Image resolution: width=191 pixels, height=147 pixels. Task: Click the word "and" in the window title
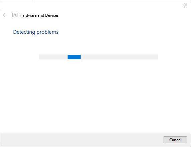tap(41, 15)
